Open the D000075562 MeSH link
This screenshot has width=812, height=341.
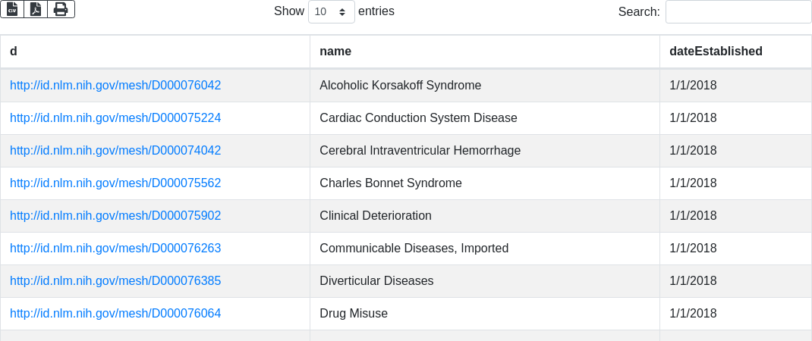point(115,183)
